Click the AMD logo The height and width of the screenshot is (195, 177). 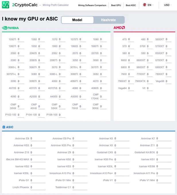(119, 28)
